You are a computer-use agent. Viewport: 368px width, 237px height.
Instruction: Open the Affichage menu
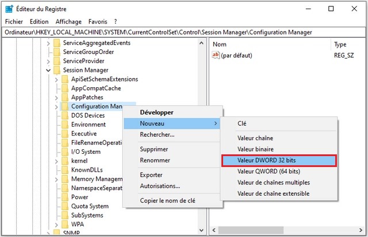[x=68, y=22]
